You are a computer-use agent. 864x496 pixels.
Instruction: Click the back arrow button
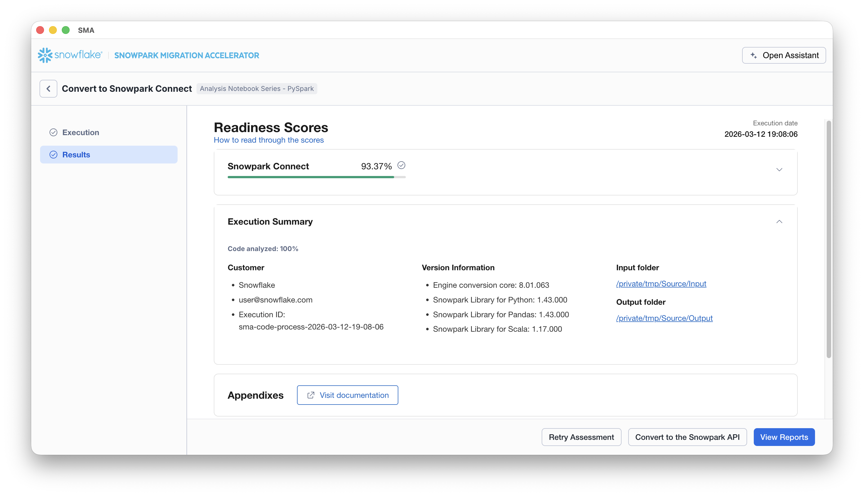[48, 89]
